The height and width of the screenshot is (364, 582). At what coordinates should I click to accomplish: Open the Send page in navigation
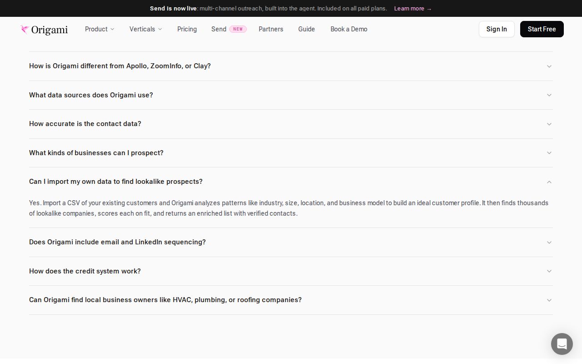tap(219, 29)
